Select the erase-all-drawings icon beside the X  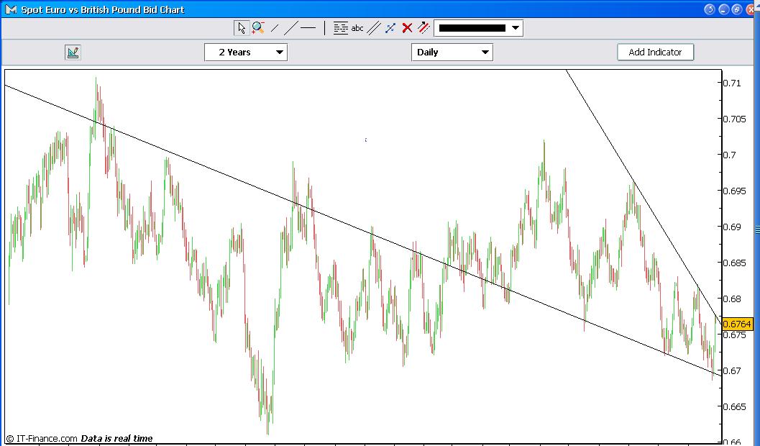422,28
